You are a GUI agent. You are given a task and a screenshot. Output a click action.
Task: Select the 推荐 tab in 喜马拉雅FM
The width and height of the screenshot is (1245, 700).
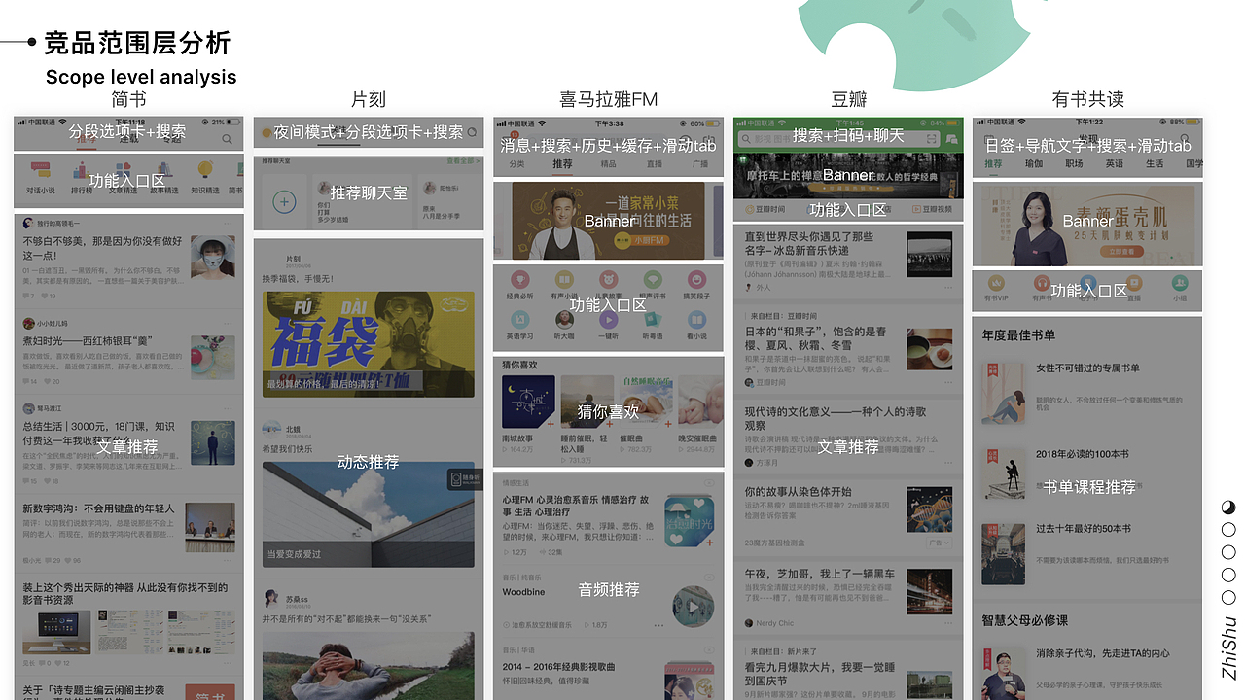click(x=562, y=164)
